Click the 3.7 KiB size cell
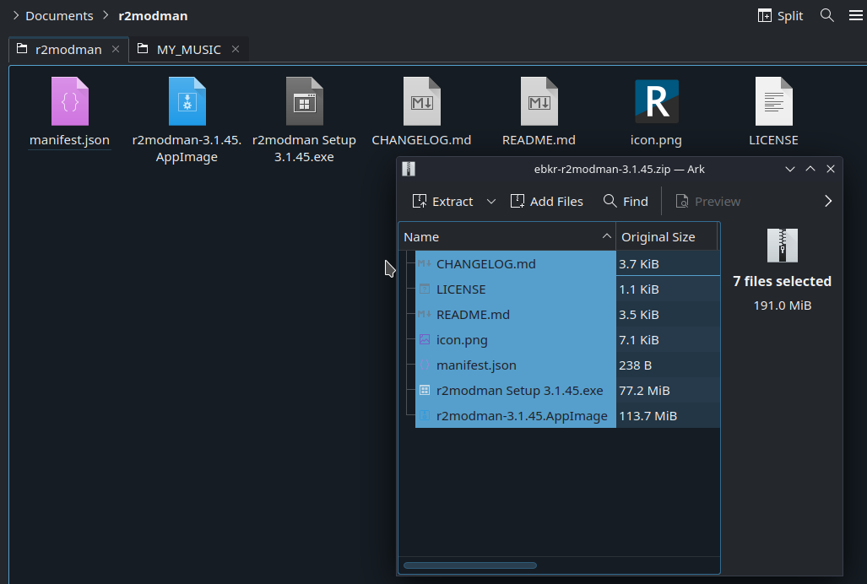 (x=668, y=264)
